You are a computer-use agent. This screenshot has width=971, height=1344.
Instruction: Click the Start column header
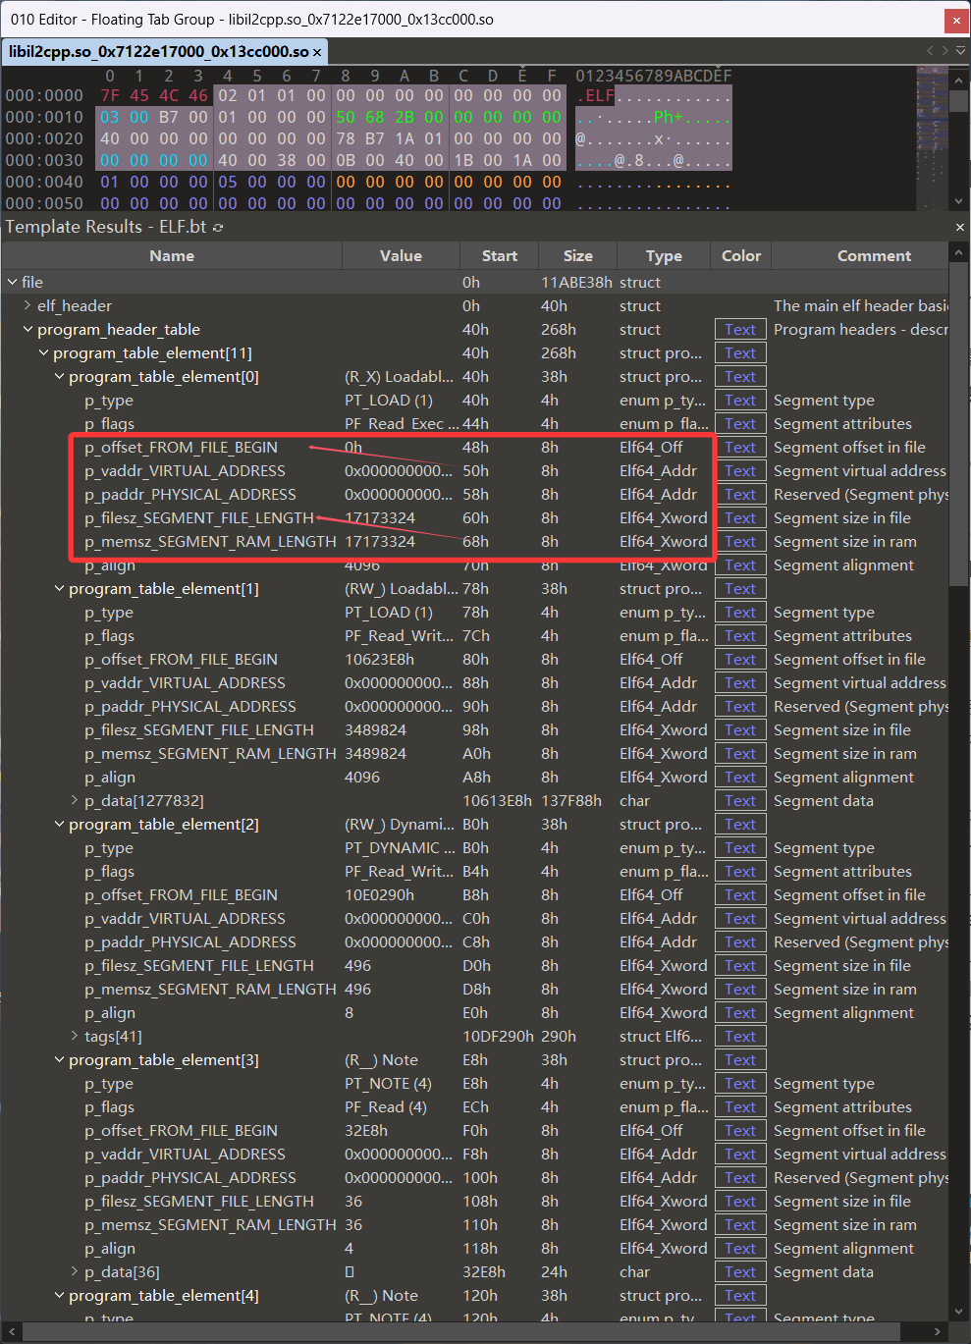point(499,255)
